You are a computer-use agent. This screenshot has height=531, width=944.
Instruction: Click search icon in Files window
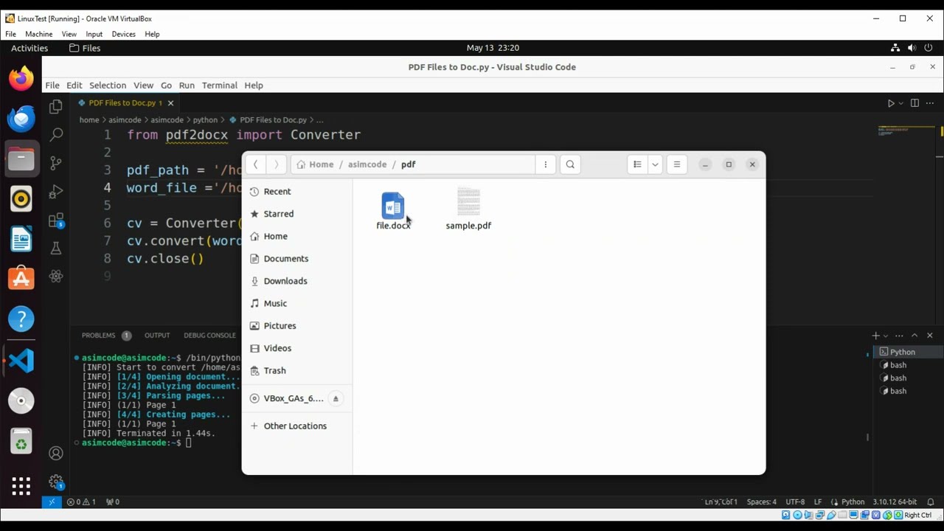(x=570, y=164)
